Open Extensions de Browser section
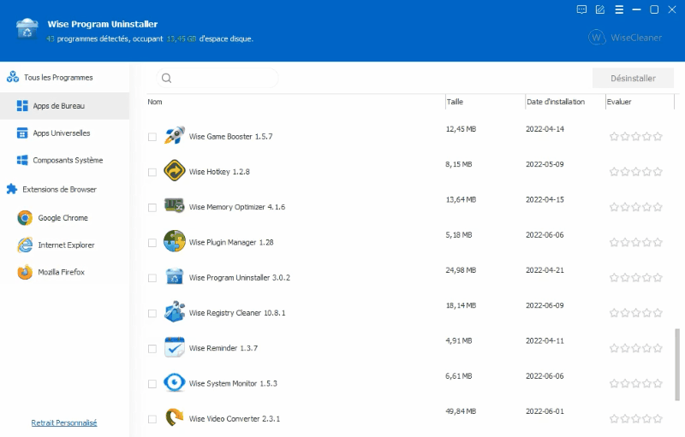This screenshot has width=685, height=437. pos(65,189)
